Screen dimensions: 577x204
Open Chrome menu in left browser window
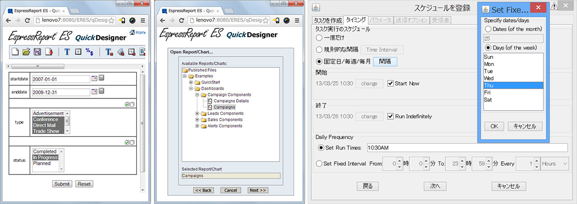(143, 20)
